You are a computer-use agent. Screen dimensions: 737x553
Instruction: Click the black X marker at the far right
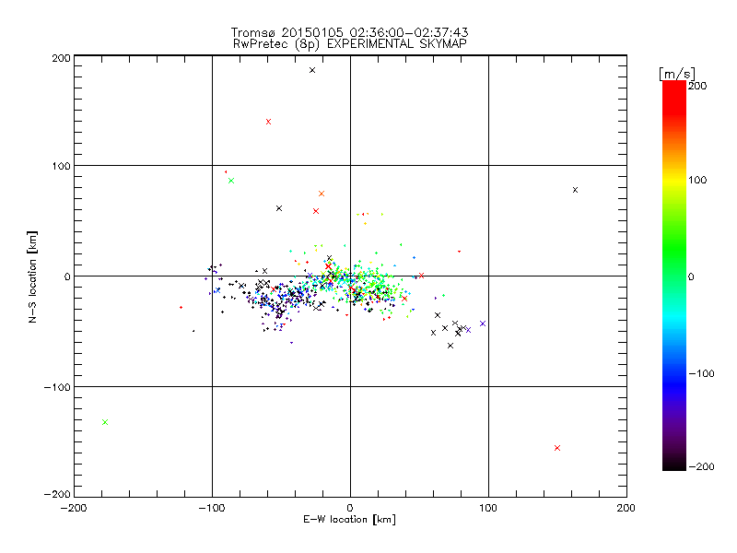tap(575, 190)
